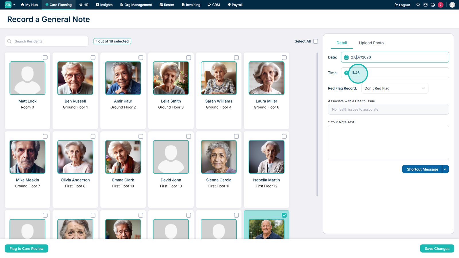Image resolution: width=459 pixels, height=258 pixels.
Task: Select Laura Miller's checkbox
Action: pos(284,58)
